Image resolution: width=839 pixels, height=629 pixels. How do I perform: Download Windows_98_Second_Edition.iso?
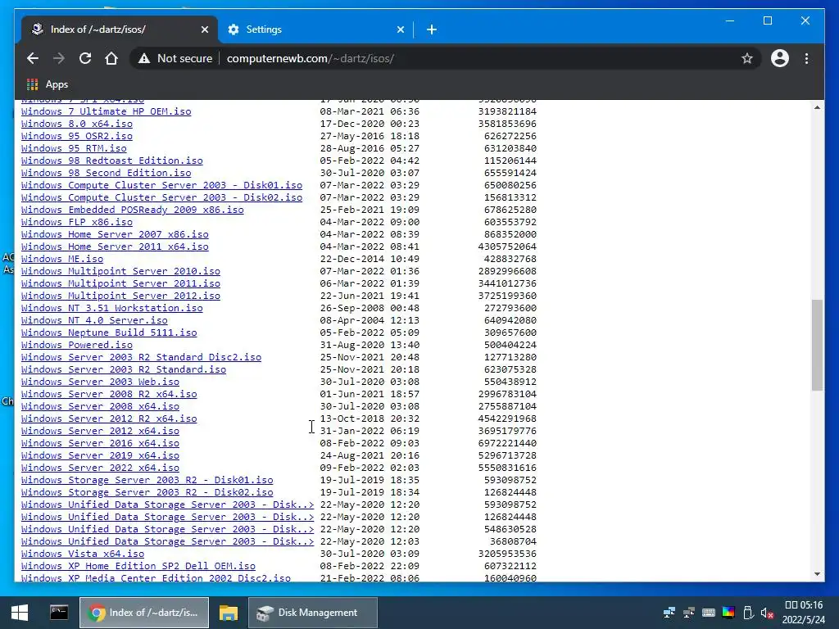[x=106, y=173]
